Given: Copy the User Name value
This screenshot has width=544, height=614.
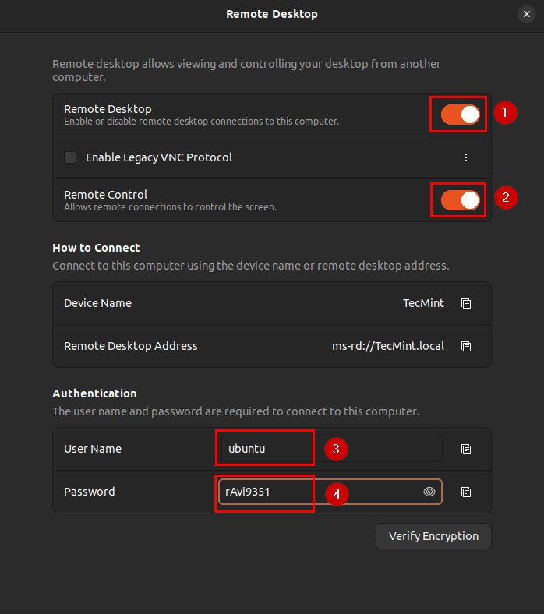Looking at the screenshot, I should point(466,449).
